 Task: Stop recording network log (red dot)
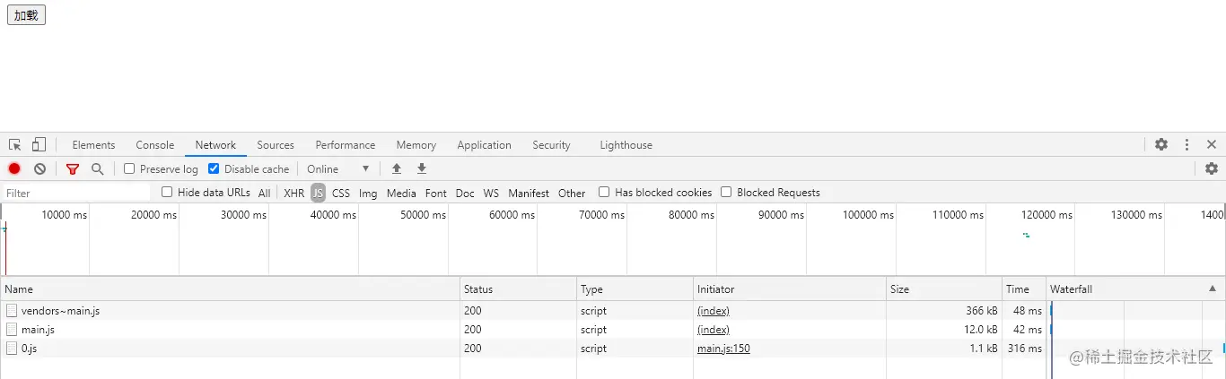point(14,168)
